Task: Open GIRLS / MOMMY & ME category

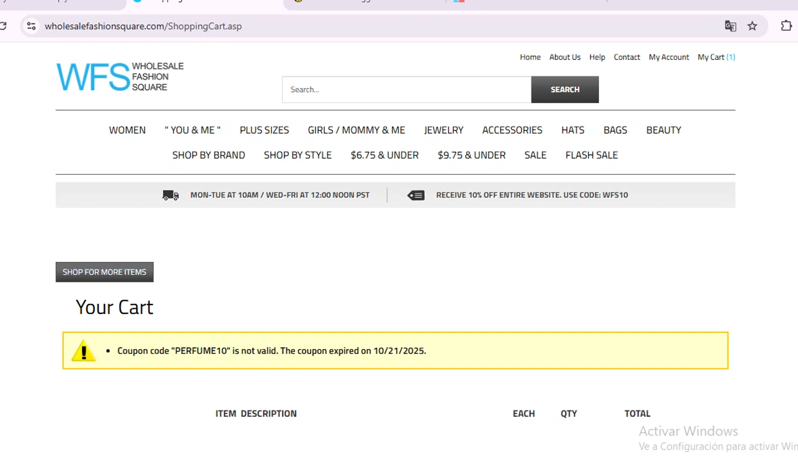Action: [x=356, y=130]
